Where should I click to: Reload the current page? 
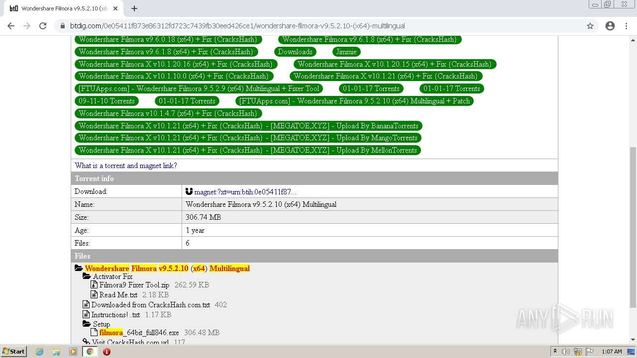[43, 26]
